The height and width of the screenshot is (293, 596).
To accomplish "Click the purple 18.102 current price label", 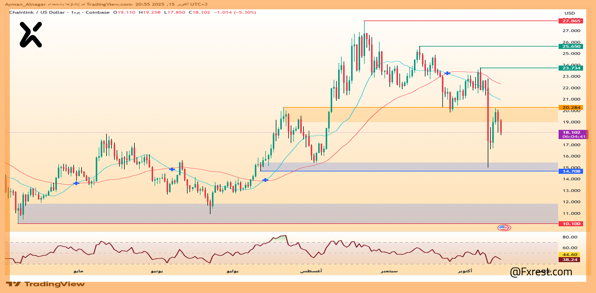I will [x=571, y=134].
